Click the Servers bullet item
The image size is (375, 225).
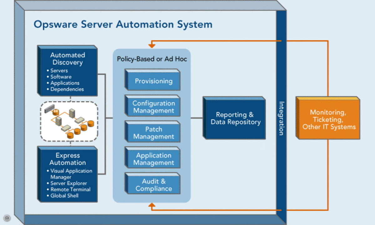58,71
